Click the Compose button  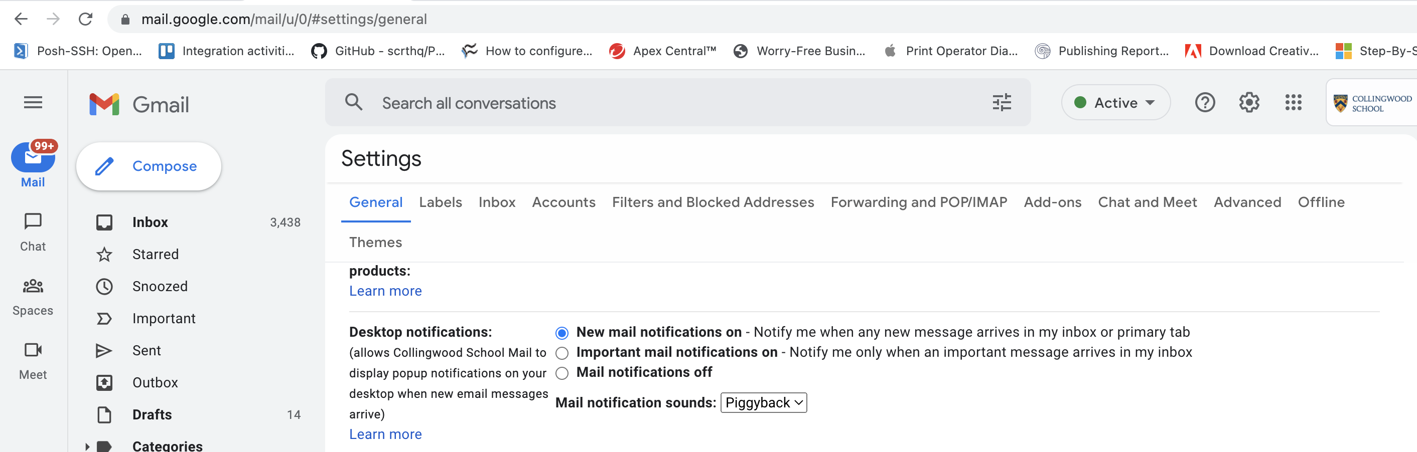click(149, 166)
